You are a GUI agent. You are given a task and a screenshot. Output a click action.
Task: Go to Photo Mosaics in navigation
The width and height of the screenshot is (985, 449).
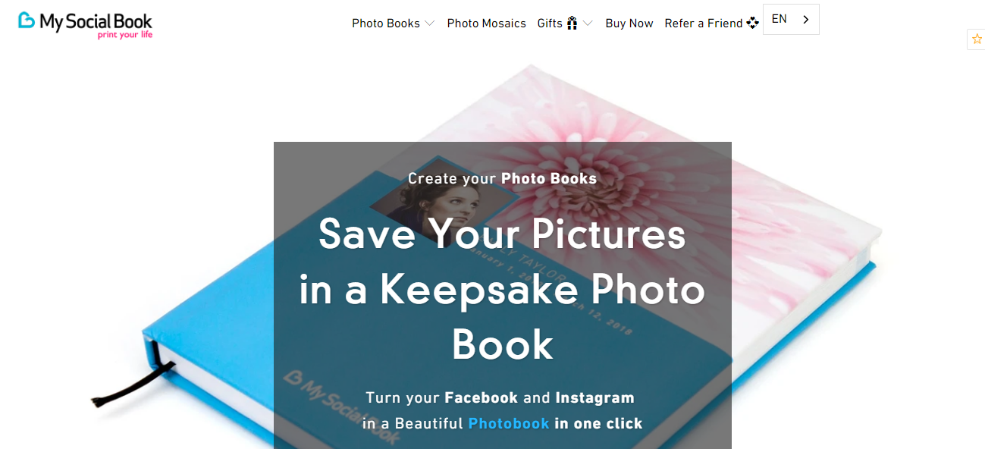pos(486,24)
